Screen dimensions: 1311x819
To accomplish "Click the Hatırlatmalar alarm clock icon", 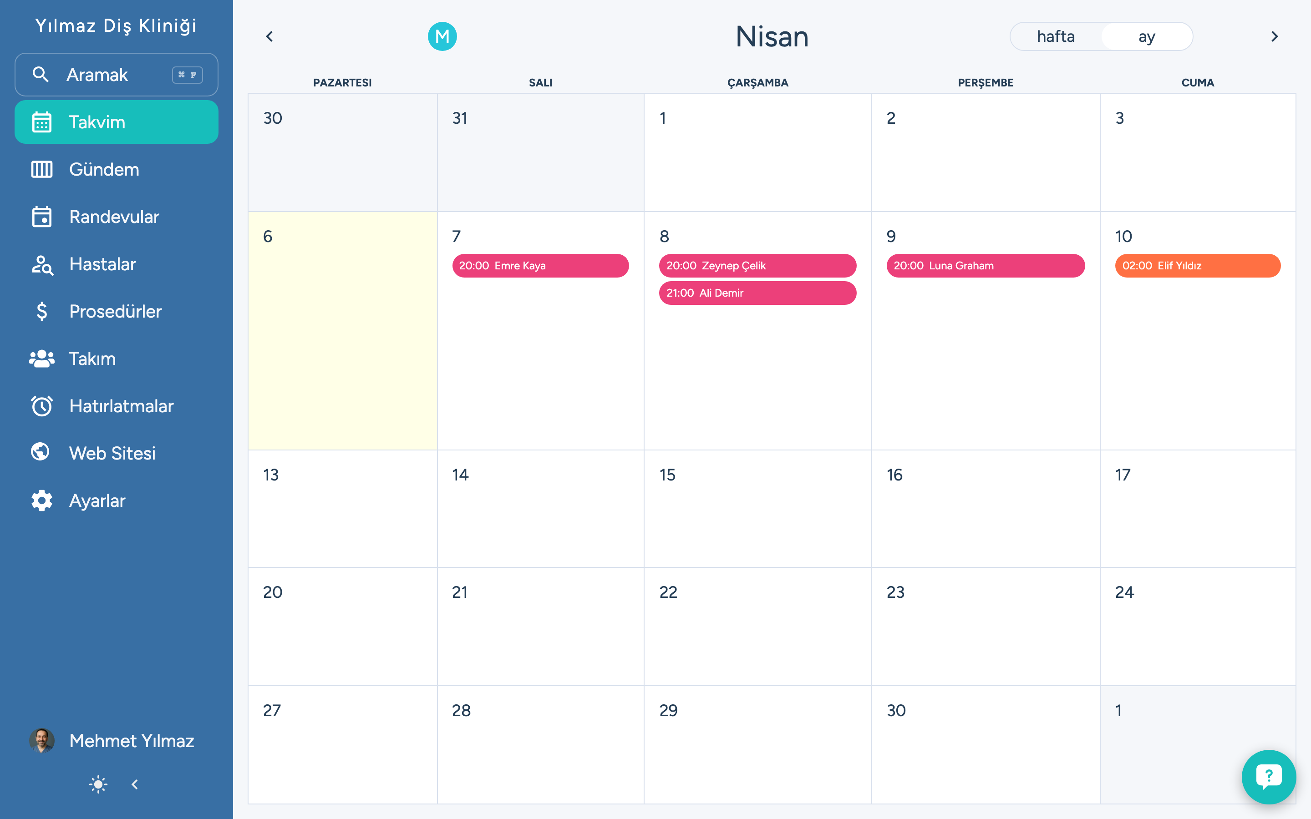I will pos(42,406).
